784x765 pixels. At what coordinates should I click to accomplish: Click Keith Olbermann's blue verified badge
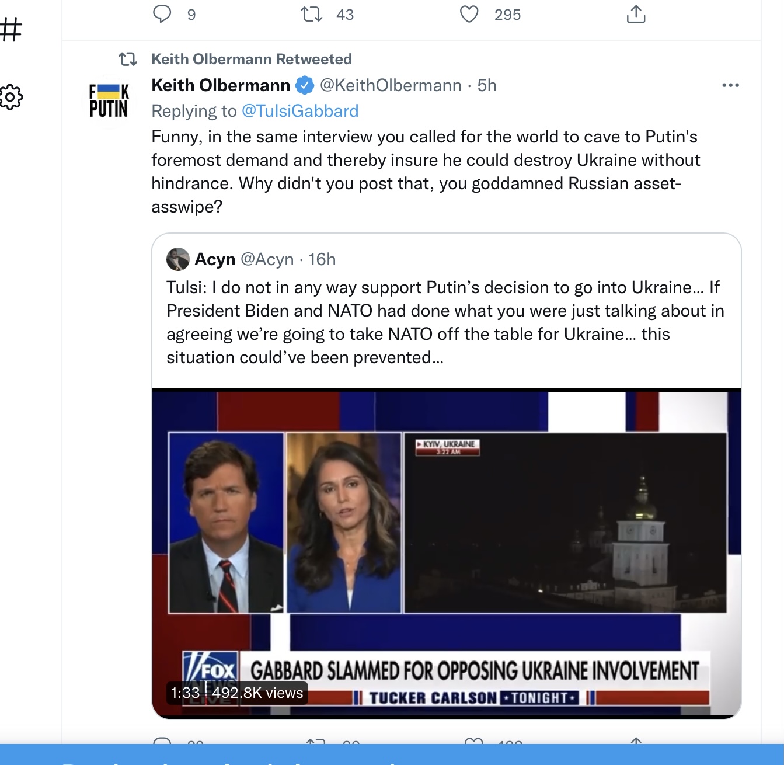(x=305, y=86)
